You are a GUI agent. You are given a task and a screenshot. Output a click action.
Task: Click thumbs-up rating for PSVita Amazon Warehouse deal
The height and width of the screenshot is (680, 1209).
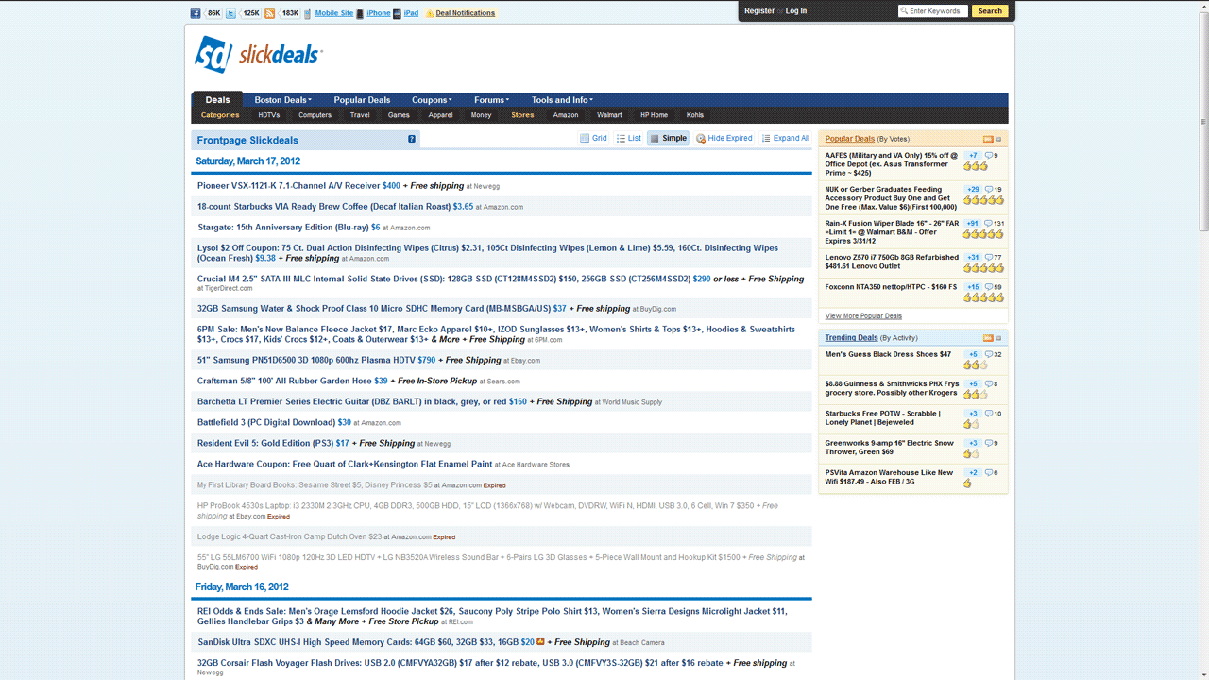click(x=968, y=484)
